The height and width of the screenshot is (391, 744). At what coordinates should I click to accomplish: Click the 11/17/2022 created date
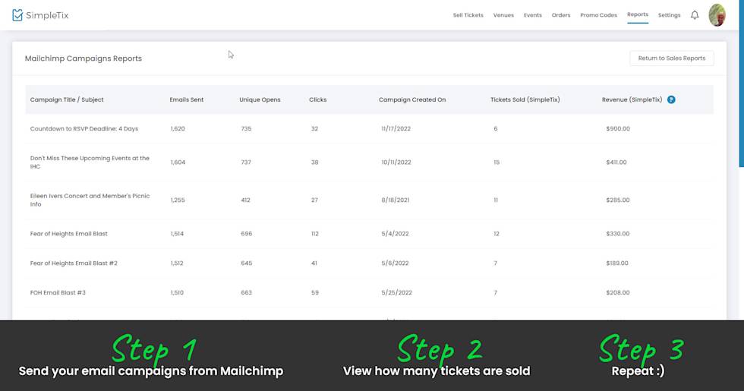(396, 128)
